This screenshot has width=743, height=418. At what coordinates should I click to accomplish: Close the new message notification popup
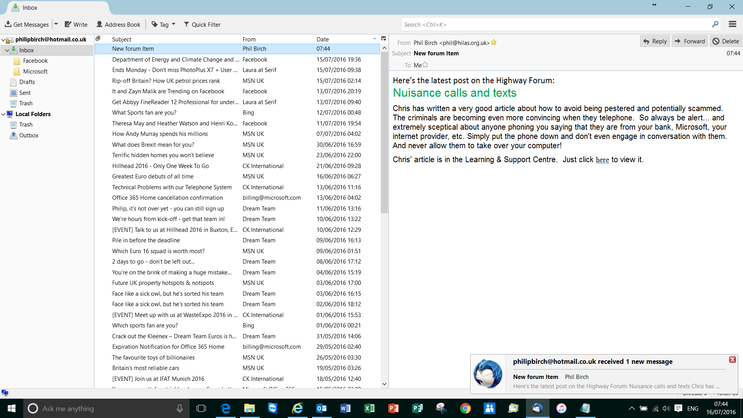(732, 360)
